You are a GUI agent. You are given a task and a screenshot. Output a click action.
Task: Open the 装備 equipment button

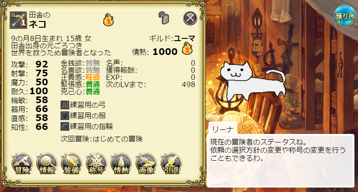[x=72, y=164]
